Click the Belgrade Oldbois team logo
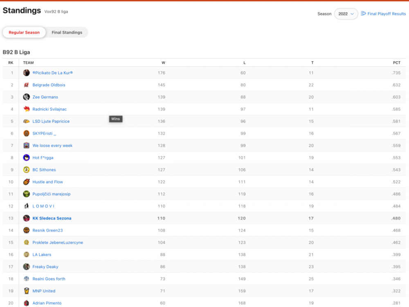Image resolution: width=409 pixels, height=307 pixels. (x=26, y=85)
